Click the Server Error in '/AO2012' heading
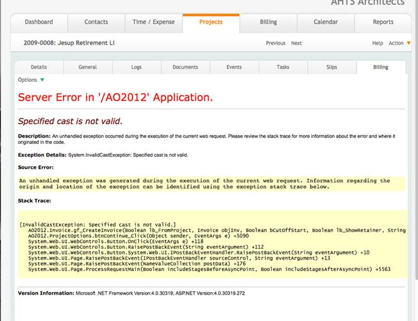This screenshot has width=418, height=321. pyautogui.click(x=115, y=97)
